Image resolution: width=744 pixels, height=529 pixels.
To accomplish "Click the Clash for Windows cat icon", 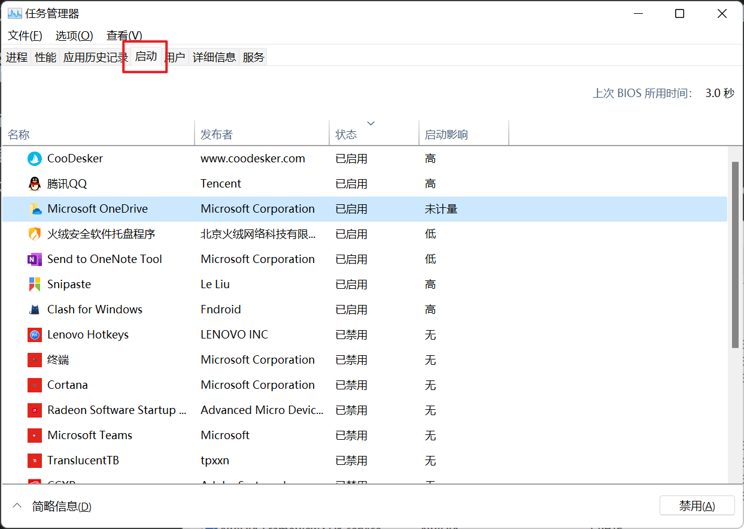I will (35, 310).
